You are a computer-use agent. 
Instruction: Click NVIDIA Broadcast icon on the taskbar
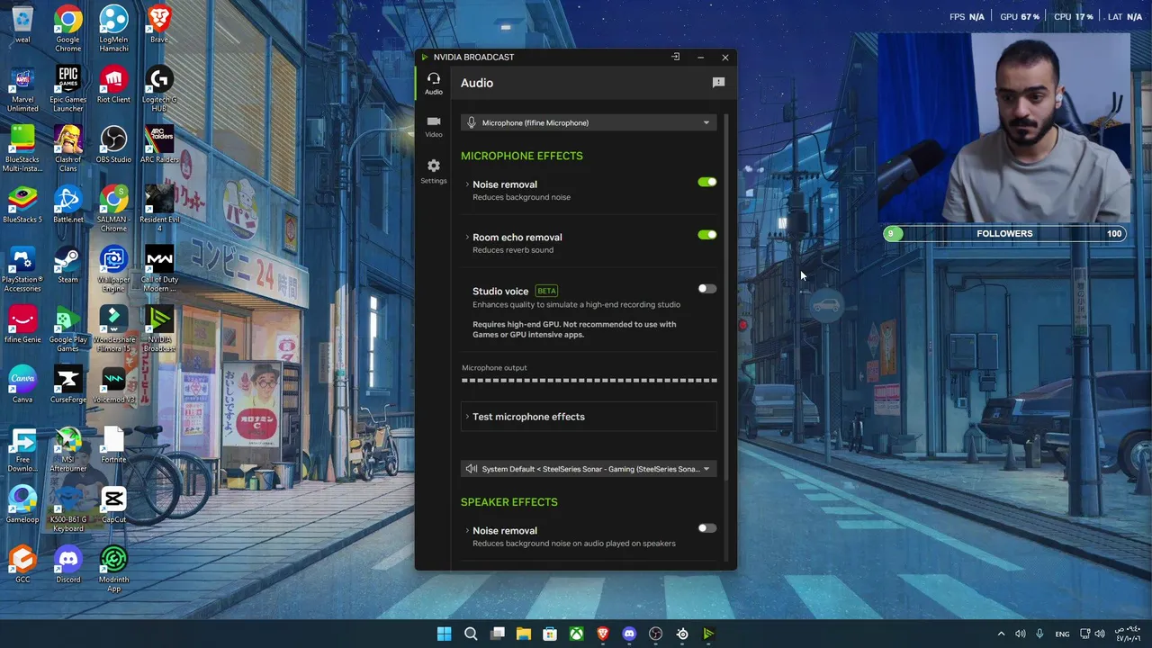pyautogui.click(x=708, y=634)
